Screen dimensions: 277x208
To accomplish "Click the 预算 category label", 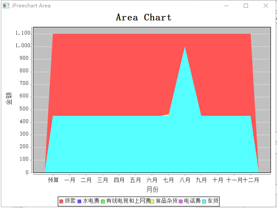I will 53,180.
